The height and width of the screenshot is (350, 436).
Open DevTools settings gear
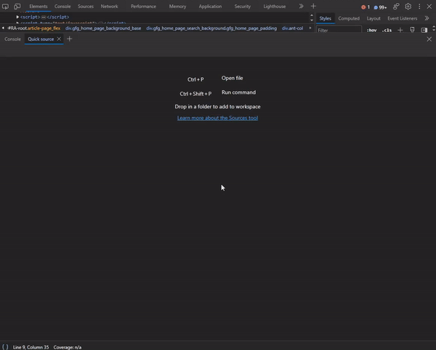(408, 6)
